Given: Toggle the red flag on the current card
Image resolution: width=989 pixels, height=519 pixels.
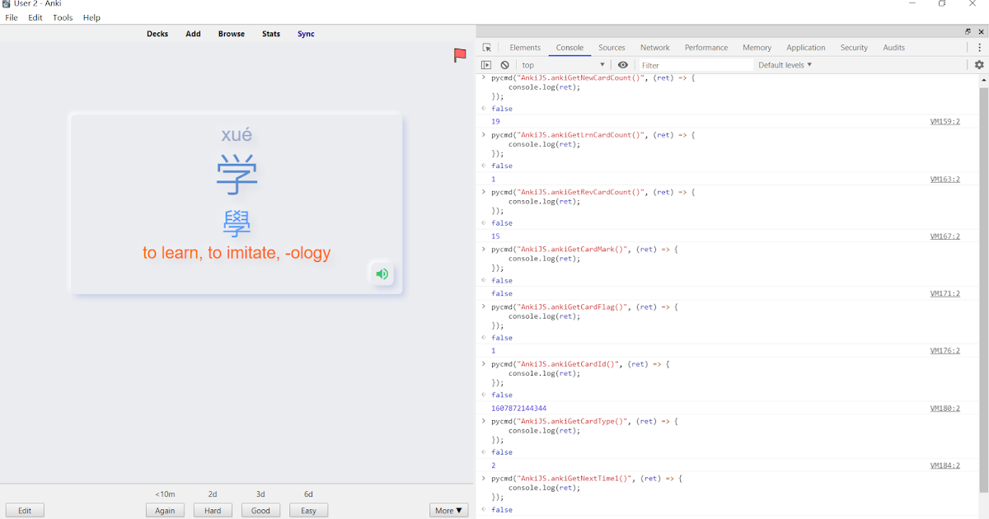Looking at the screenshot, I should tap(459, 55).
